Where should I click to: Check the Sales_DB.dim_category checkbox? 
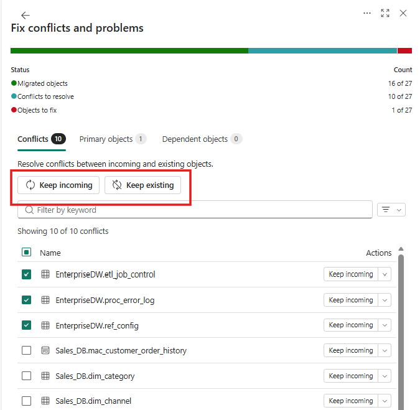point(26,376)
